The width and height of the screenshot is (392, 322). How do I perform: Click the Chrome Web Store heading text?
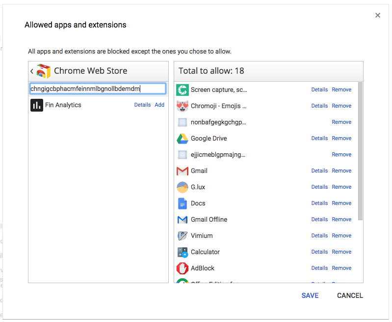coord(90,71)
